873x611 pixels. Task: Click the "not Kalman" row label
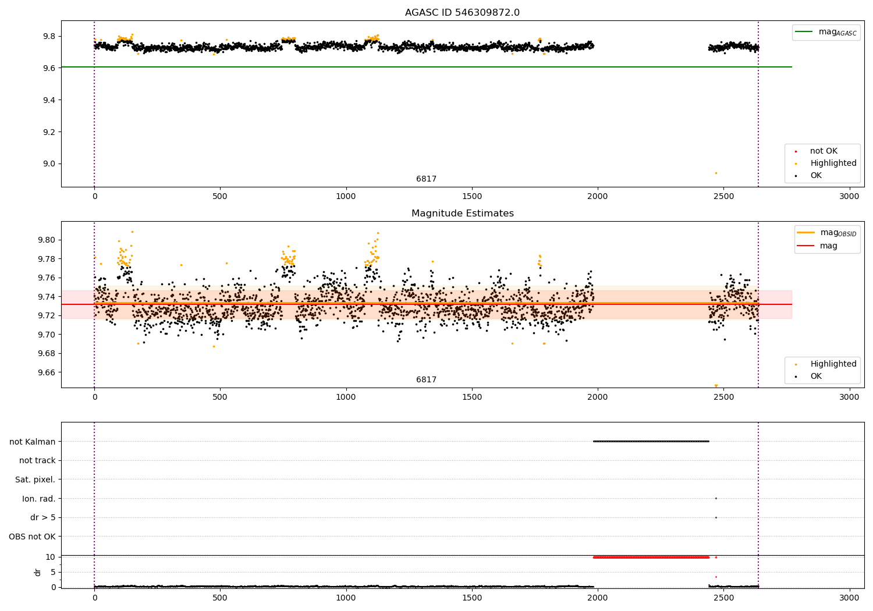(x=33, y=442)
